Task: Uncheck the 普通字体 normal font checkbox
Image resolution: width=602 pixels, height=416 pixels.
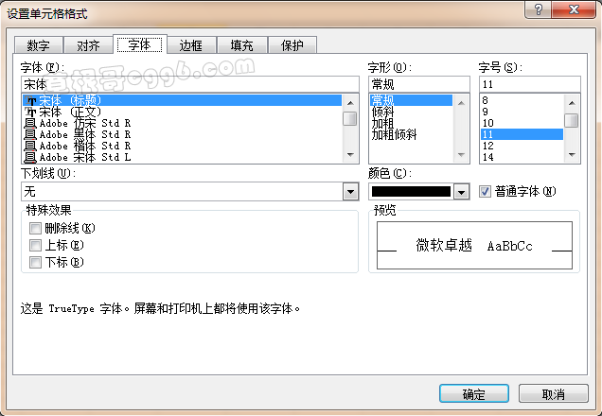Action: 486,191
